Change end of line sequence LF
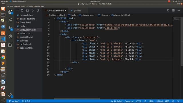This screenshot has width=183, height=103. [x=145, y=101]
